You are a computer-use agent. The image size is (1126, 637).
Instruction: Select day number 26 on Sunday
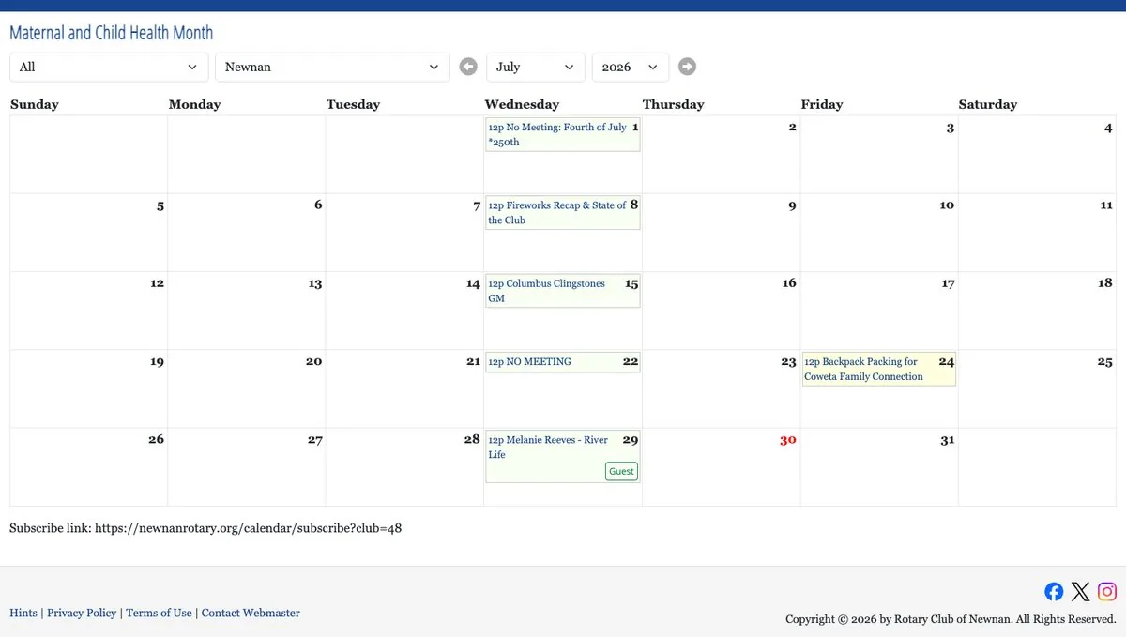[x=156, y=439]
